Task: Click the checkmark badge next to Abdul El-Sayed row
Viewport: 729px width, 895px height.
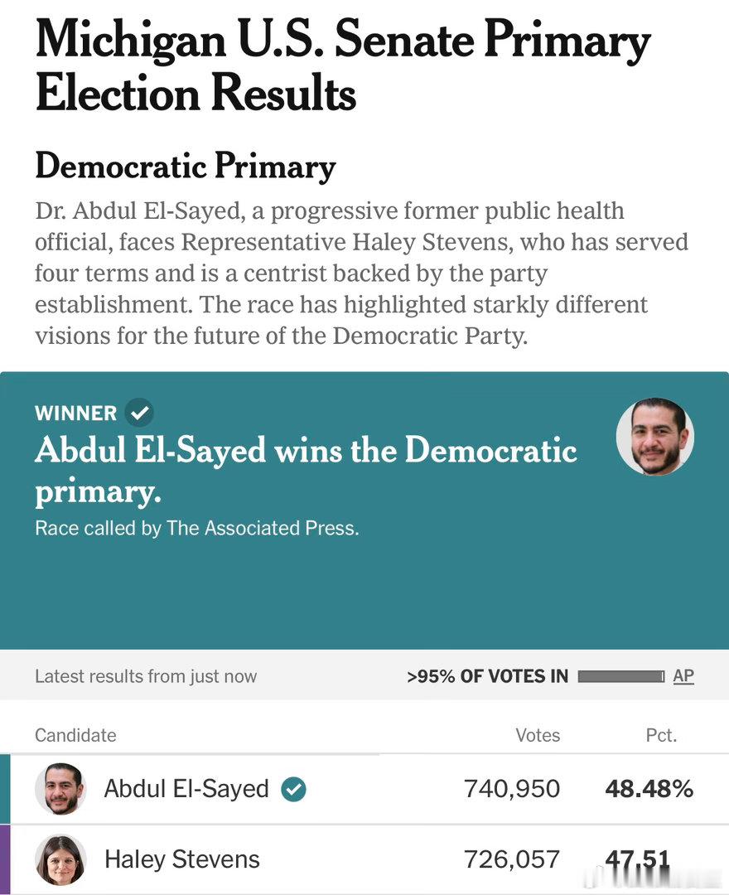Action: [x=294, y=789]
